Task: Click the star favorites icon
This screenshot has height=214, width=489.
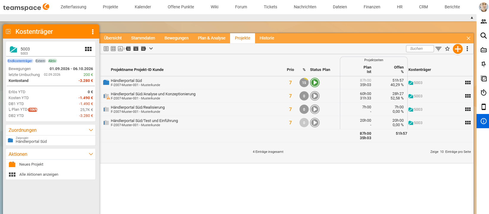Action: coord(447,49)
